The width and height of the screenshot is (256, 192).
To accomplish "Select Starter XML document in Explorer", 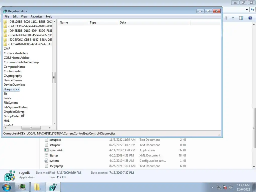I will tap(54, 155).
